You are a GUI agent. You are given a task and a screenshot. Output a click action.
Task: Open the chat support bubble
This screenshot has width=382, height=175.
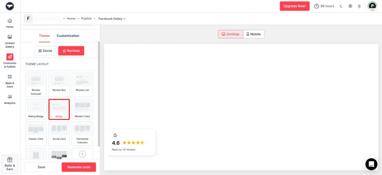[371, 164]
